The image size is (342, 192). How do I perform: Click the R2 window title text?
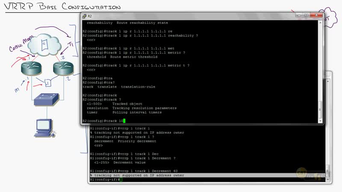click(x=90, y=16)
